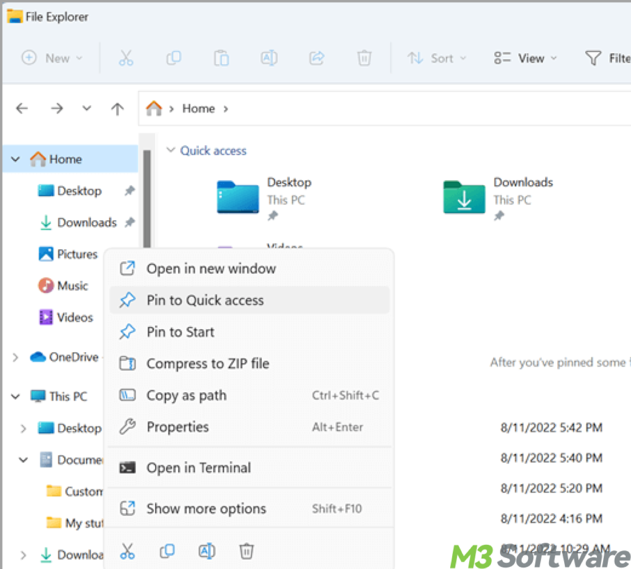Click the 8/11/2022 5:20 PM date entry

point(551,489)
